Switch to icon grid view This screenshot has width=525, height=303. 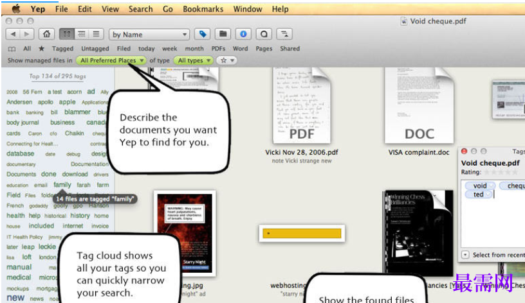click(67, 34)
